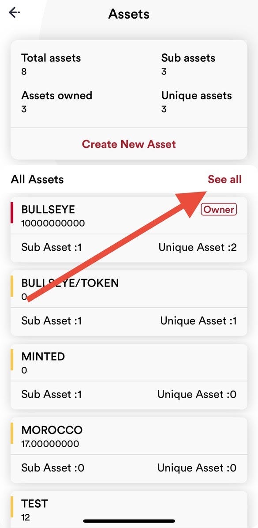This screenshot has height=528, width=258.
Task: Open the TEST asset card
Action: [129, 509]
